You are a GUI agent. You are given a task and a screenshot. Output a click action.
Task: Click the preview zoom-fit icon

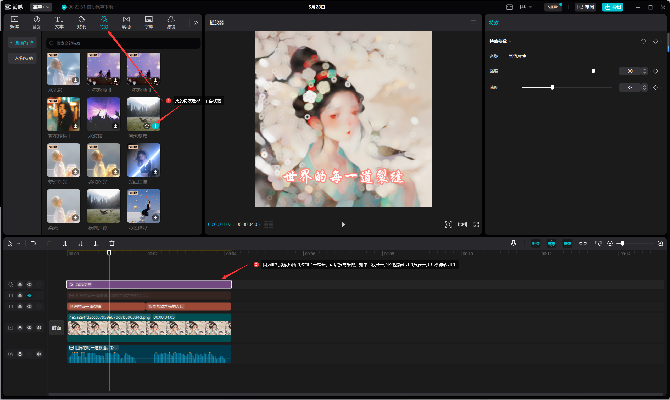[448, 224]
